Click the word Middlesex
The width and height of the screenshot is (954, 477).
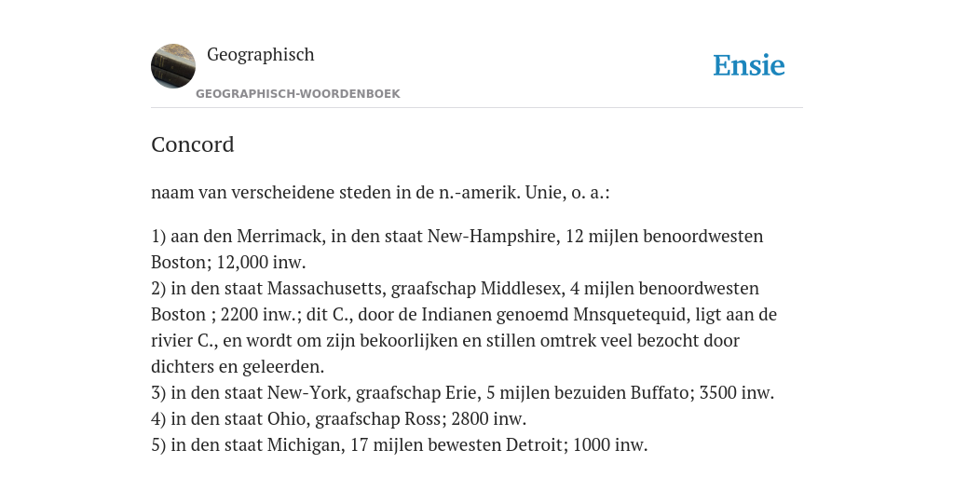[520, 289]
